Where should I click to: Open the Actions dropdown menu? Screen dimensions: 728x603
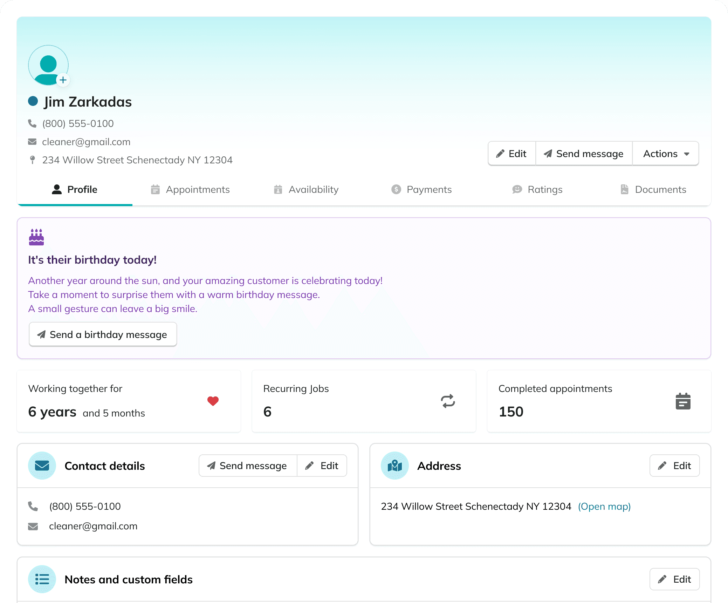click(666, 154)
